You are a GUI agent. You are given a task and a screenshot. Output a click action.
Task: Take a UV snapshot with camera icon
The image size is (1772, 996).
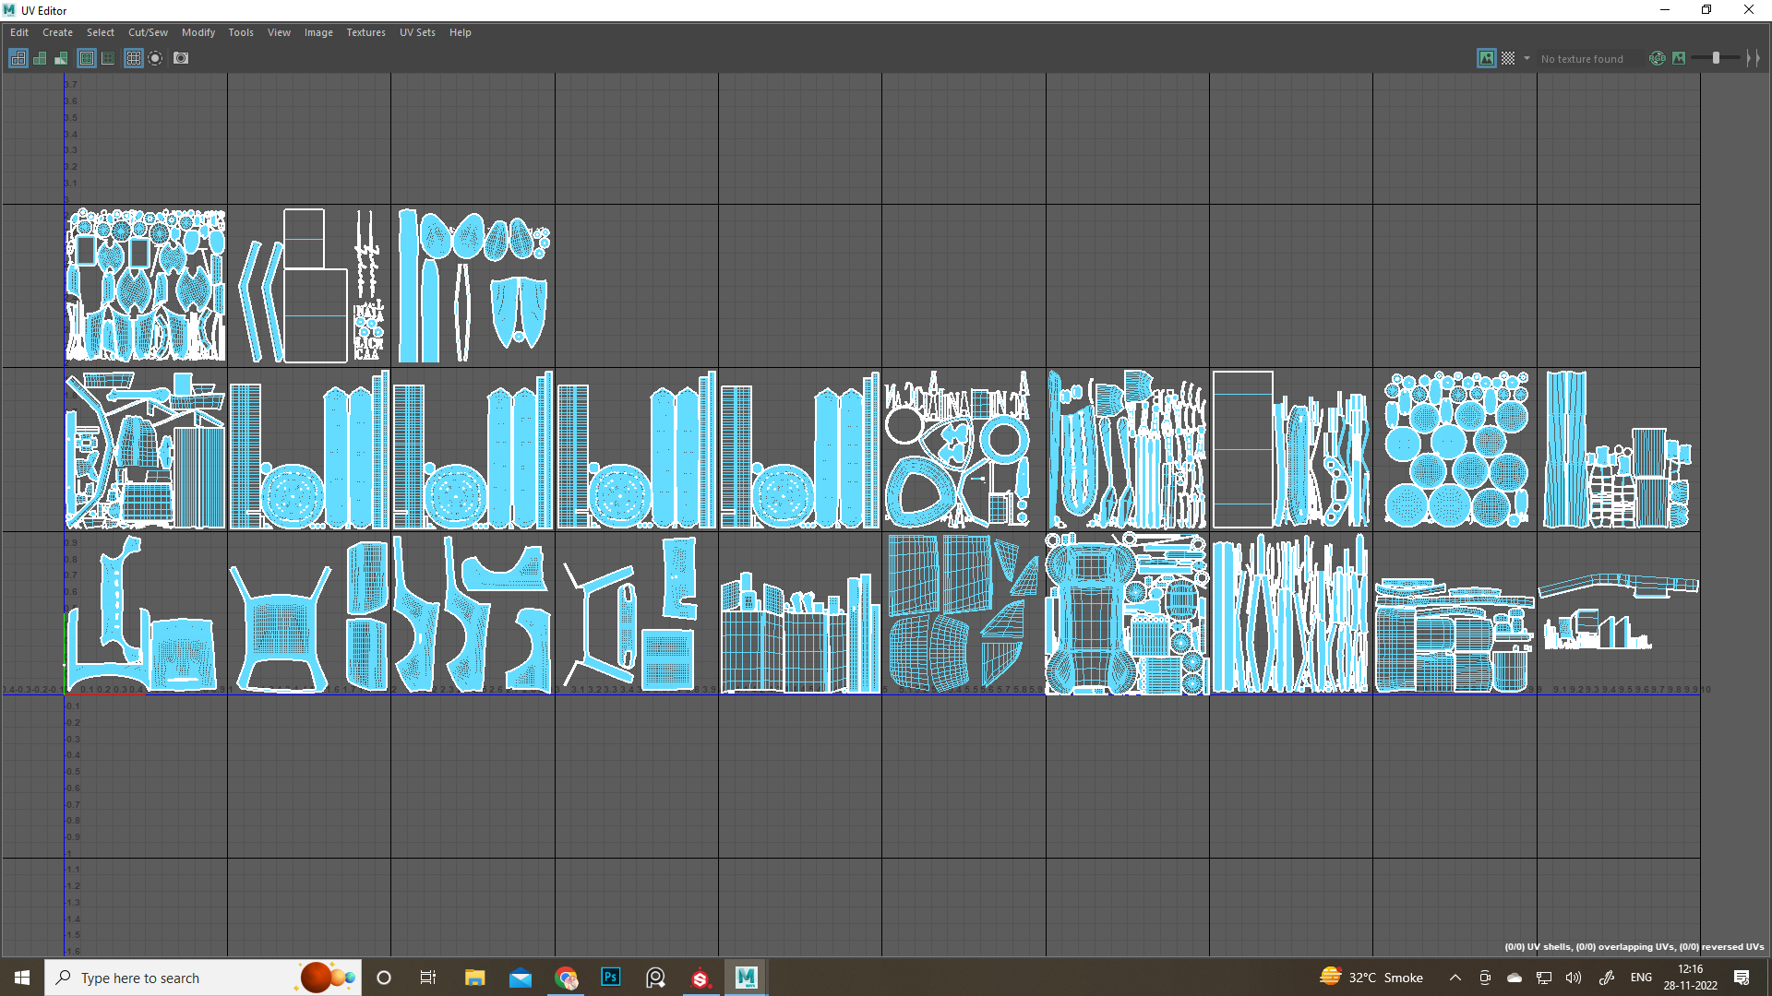click(x=181, y=58)
